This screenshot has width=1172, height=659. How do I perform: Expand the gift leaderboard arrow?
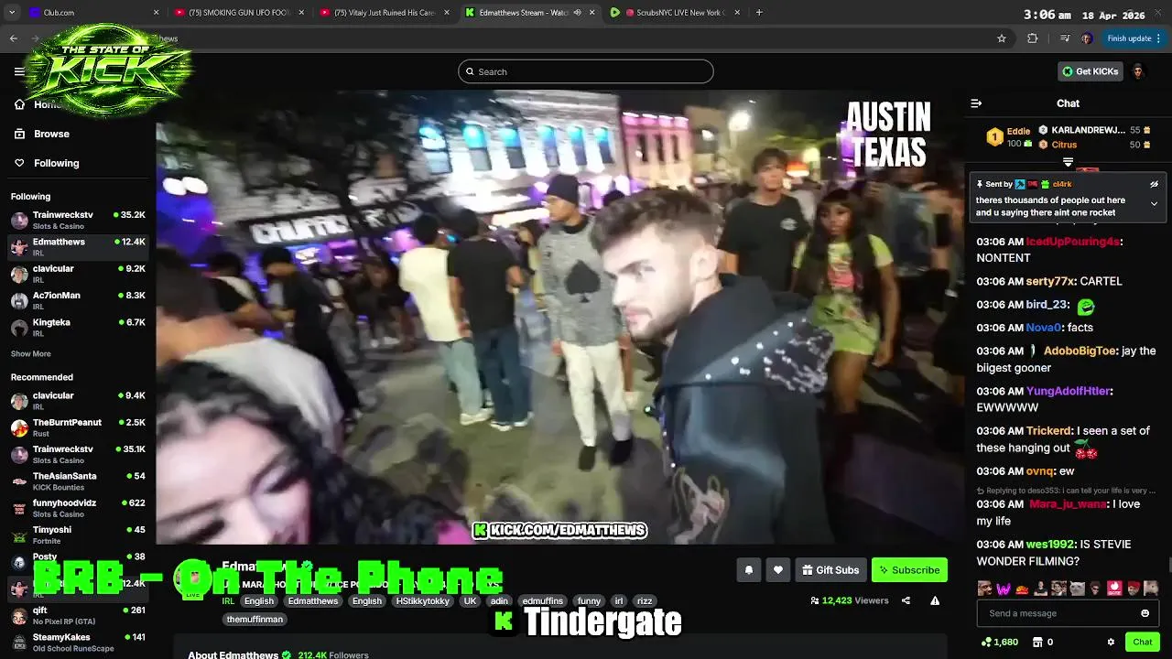(x=1068, y=162)
